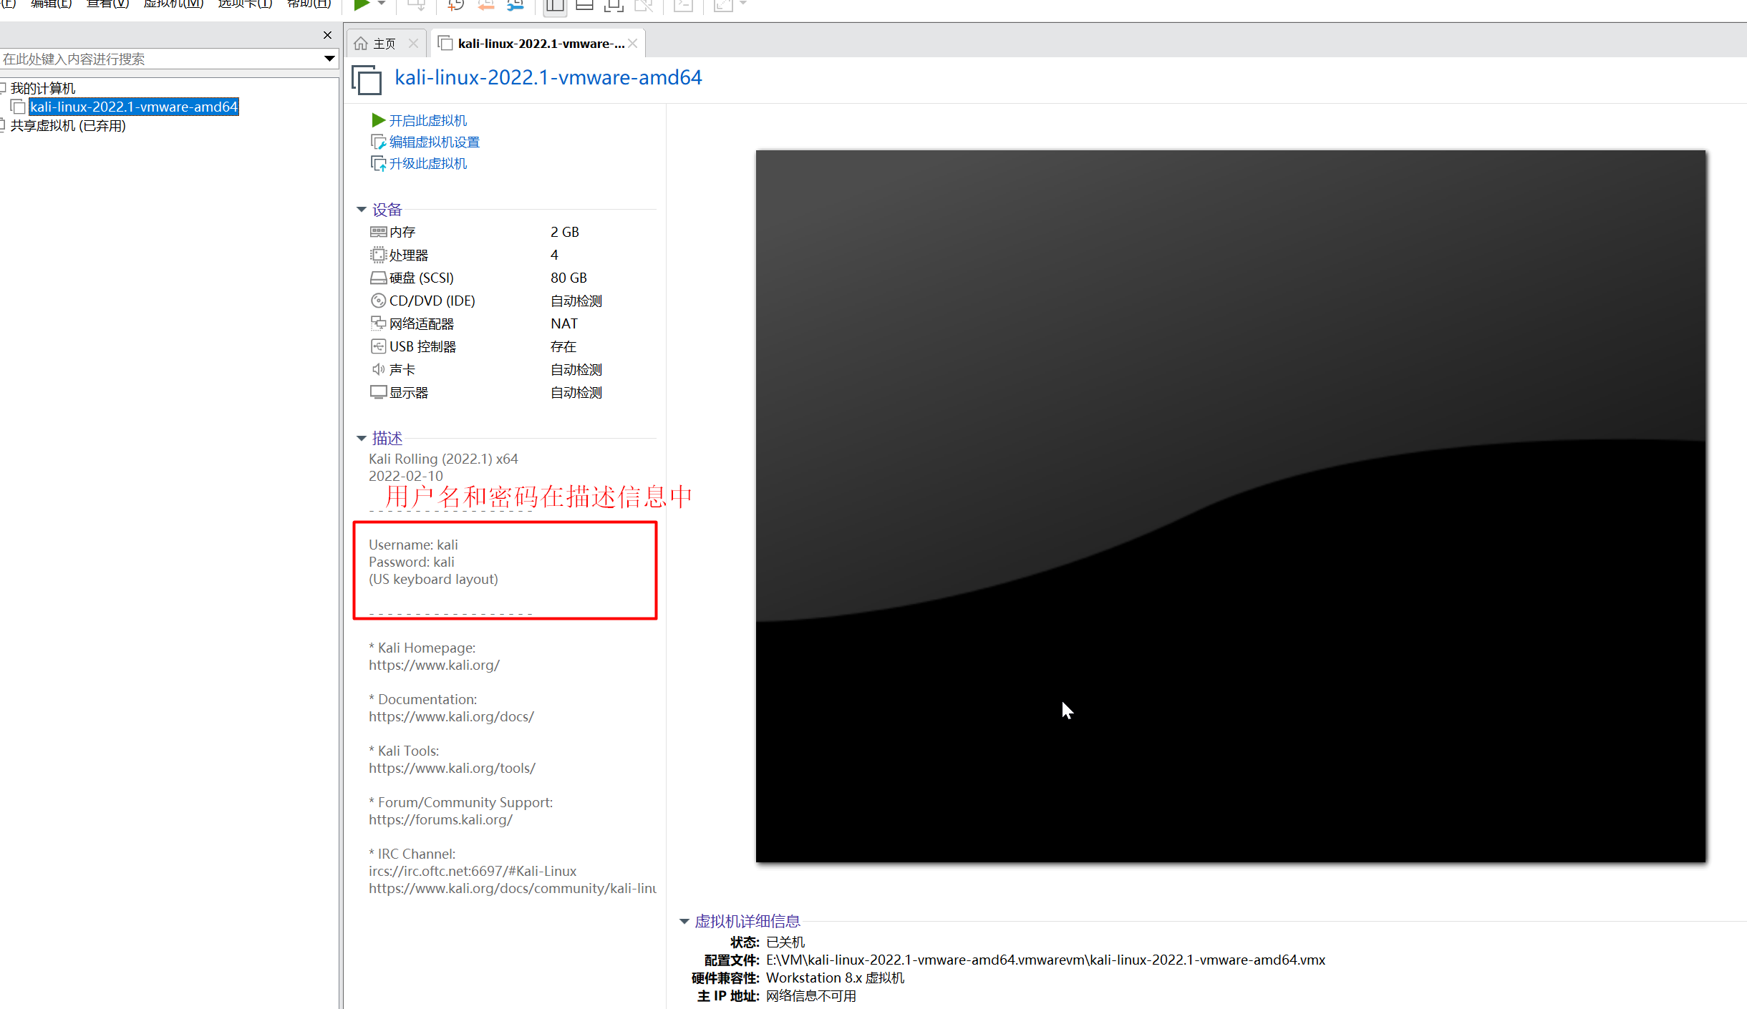1747x1009 pixels.
Task: Select kali-linux-2022.1-vmware-amd64 in library tree
Action: point(134,107)
